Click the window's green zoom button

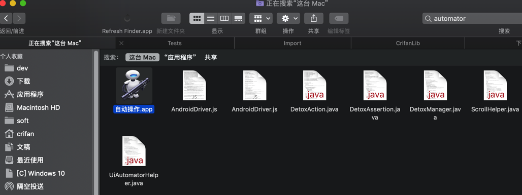23,4
